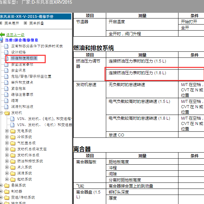
Task: Select the 发动机体总成 tree label
Action: point(28,155)
